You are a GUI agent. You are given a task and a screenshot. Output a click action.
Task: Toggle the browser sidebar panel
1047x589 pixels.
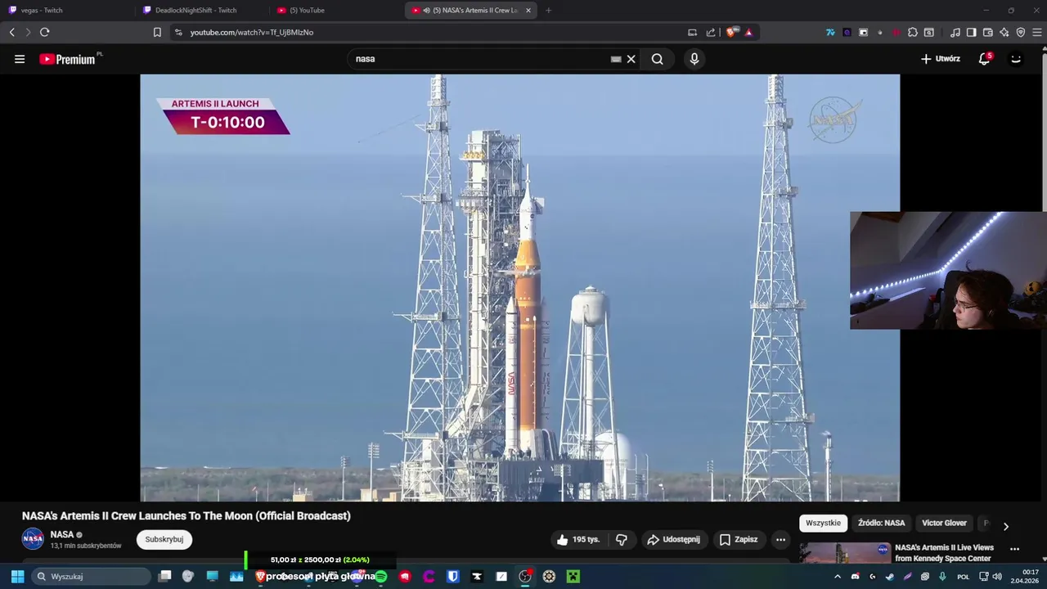point(972,33)
